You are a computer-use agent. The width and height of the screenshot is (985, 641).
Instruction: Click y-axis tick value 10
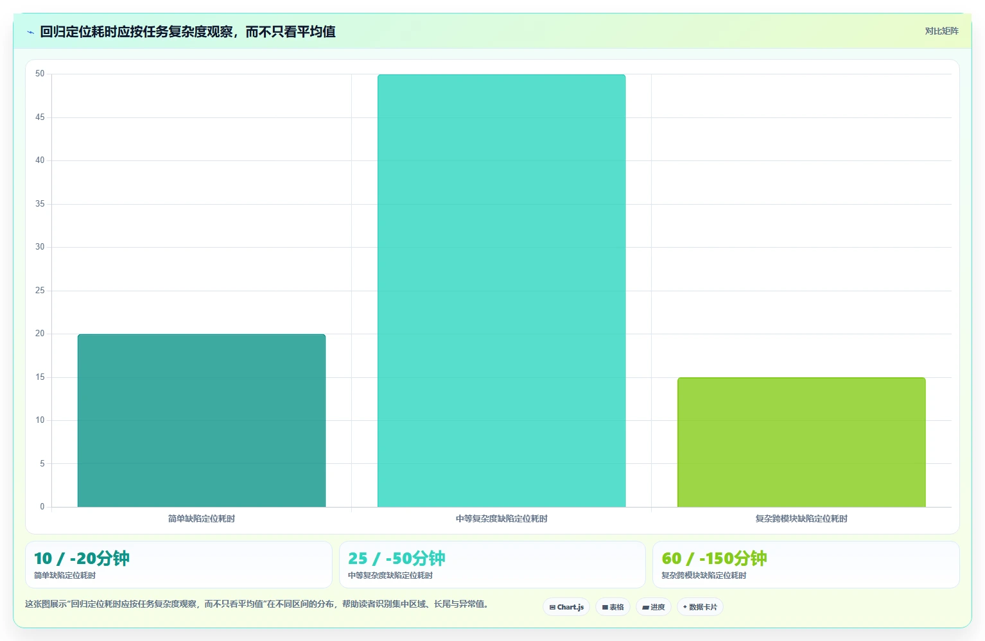tap(40, 420)
